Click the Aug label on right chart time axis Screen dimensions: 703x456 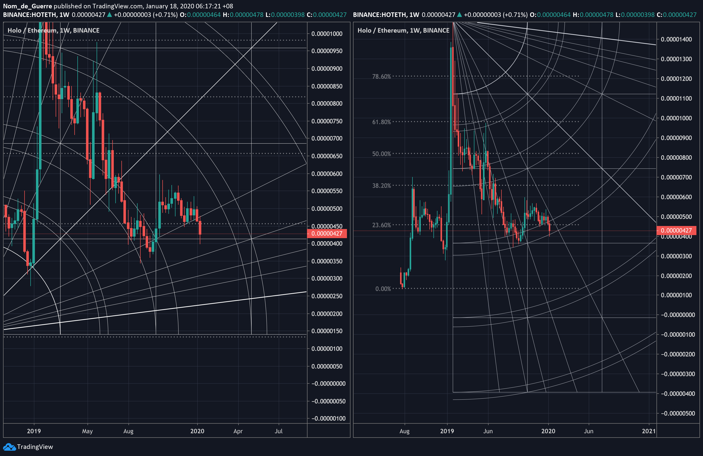coord(405,431)
